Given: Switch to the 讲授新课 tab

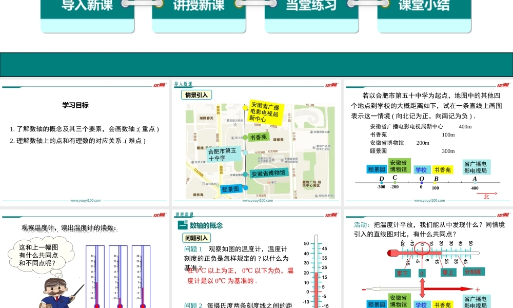Looking at the screenshot, I should [x=199, y=6].
